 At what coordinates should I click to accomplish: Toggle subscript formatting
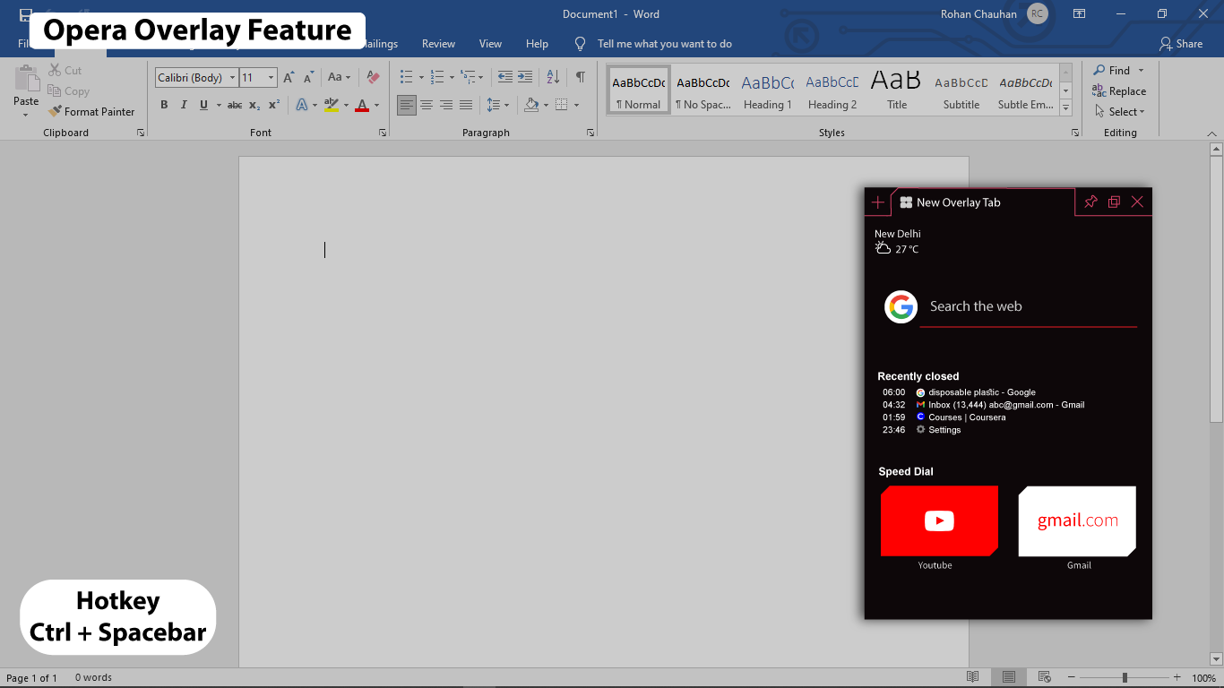pyautogui.click(x=254, y=105)
